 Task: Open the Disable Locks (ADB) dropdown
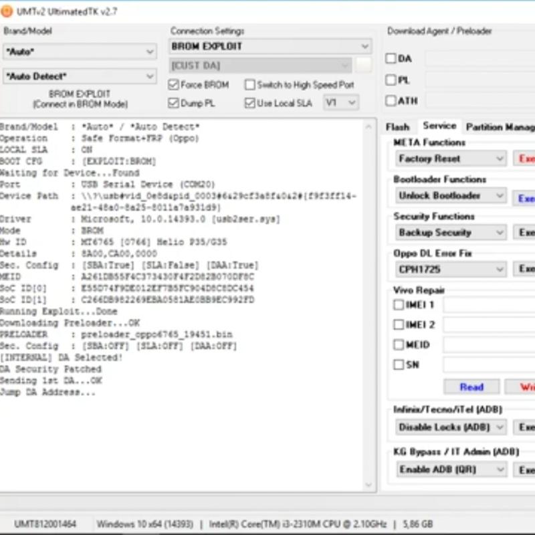point(451,427)
